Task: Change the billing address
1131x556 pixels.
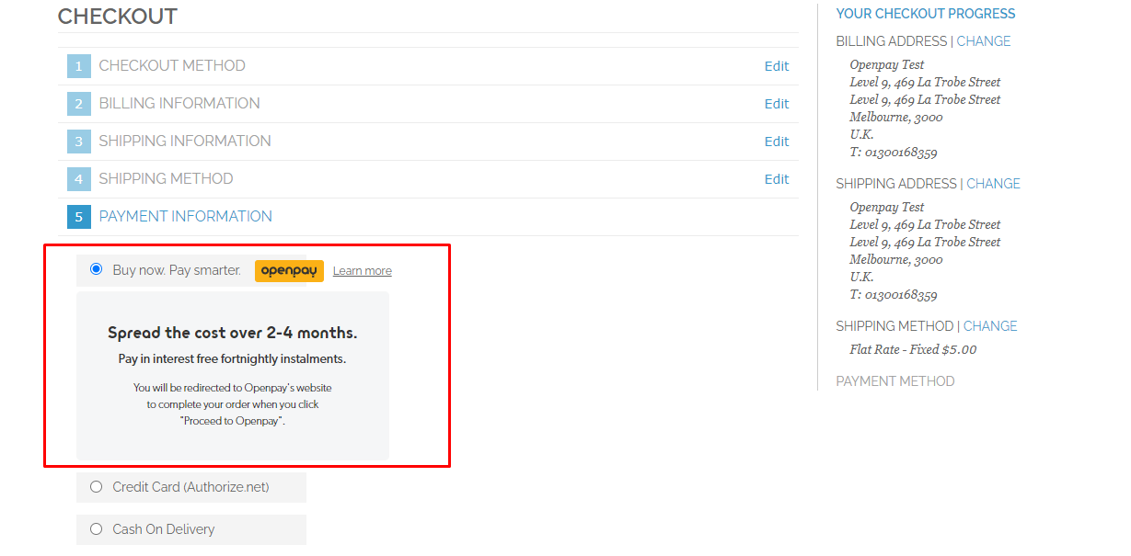Action: [983, 41]
